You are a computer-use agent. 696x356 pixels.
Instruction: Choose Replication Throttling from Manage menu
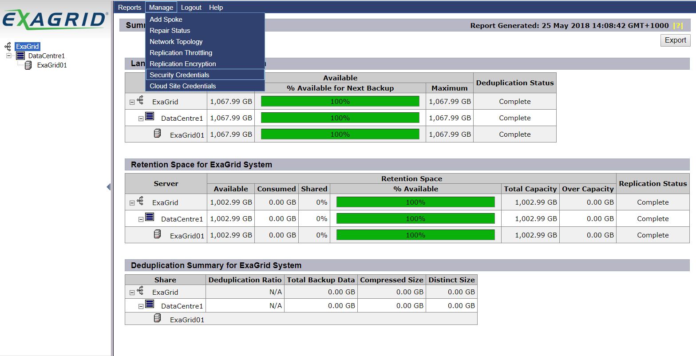[x=205, y=53]
